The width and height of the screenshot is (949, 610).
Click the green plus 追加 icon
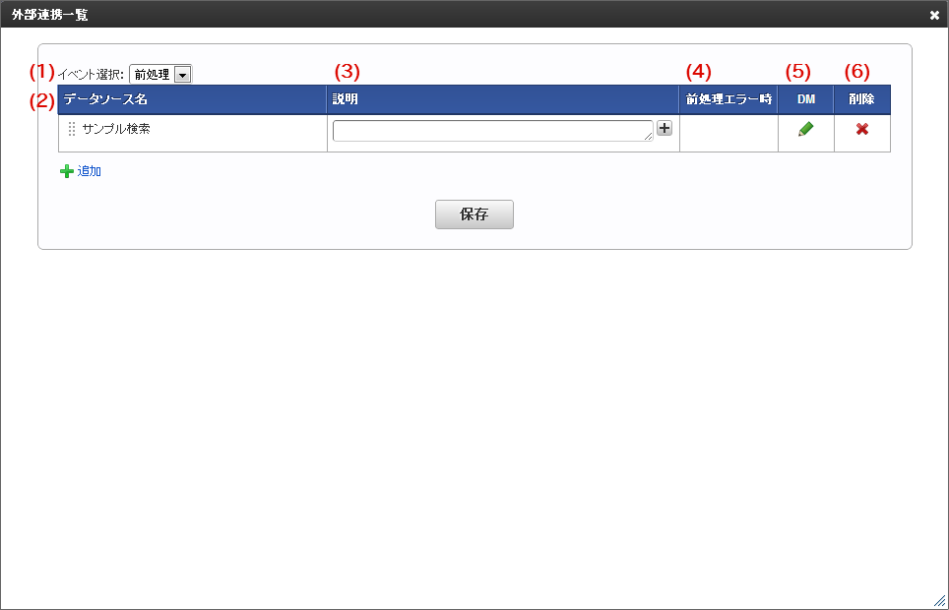tap(67, 172)
